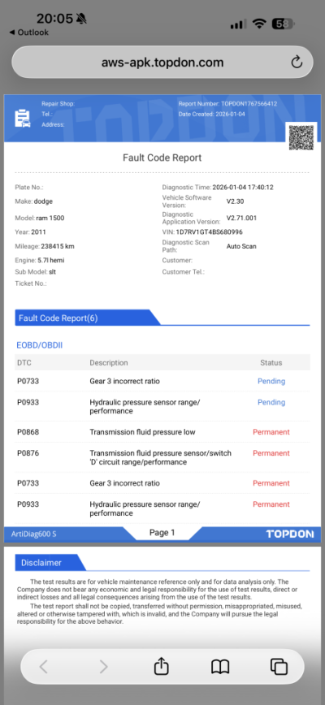This screenshot has width=325, height=705.
Task: Tap the TOPDON logo in page footer
Action: 289,534
